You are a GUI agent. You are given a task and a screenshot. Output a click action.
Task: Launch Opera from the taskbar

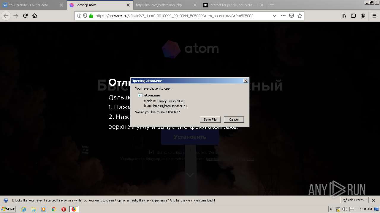64,209
